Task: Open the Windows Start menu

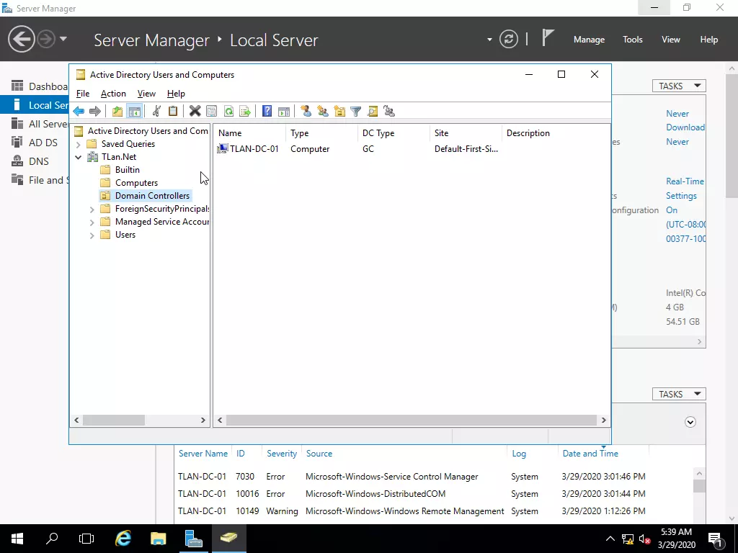Action: pos(17,539)
